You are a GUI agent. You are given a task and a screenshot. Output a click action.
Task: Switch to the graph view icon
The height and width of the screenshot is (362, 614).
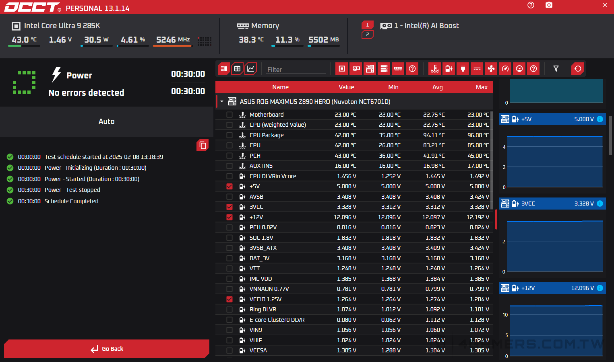point(251,69)
